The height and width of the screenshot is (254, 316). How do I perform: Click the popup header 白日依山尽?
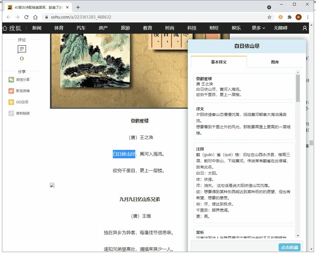(x=247, y=46)
